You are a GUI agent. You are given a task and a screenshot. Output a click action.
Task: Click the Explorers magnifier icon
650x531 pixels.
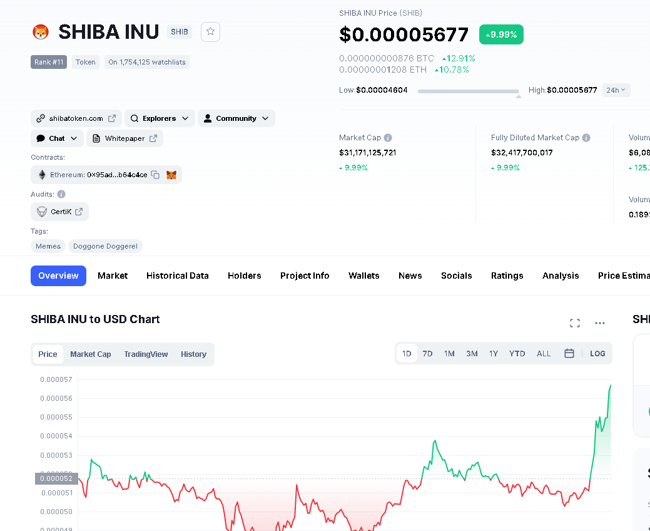[x=135, y=118]
